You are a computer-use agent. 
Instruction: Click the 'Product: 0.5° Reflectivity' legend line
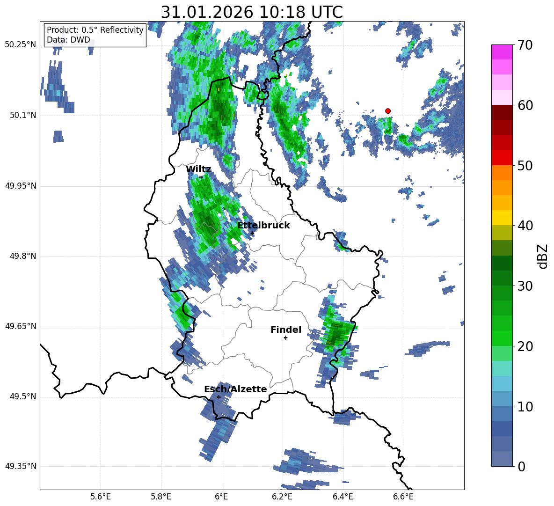pos(95,30)
